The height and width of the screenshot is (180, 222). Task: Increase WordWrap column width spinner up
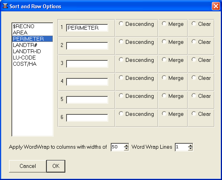pos(126,146)
